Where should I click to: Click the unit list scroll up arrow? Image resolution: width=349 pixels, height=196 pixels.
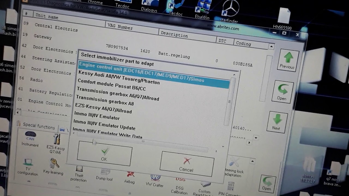tap(271, 47)
